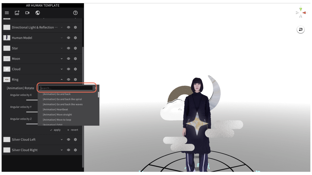Hide the Human Model layer
312x175 pixels.
pyautogui.click(x=69, y=38)
